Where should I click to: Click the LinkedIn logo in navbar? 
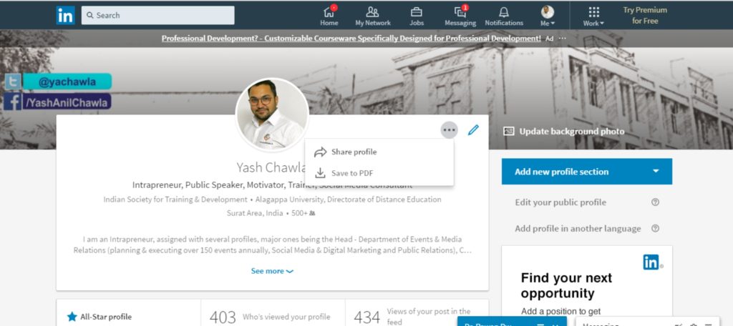pos(65,16)
